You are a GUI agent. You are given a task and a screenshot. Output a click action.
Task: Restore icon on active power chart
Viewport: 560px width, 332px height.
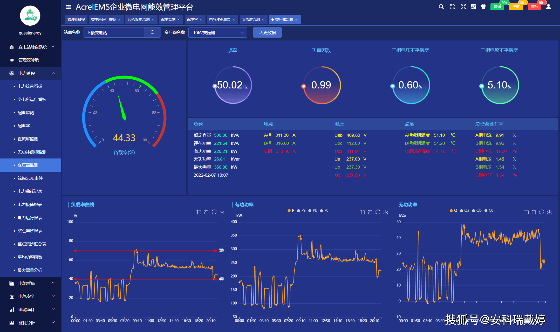[378, 212]
